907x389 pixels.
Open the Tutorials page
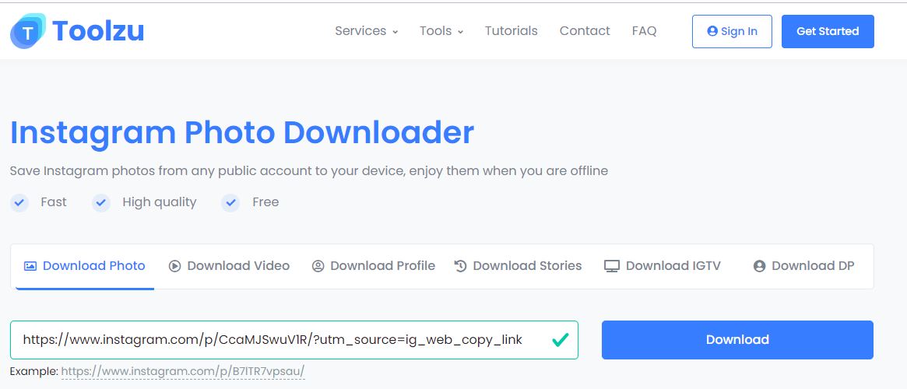tap(512, 31)
